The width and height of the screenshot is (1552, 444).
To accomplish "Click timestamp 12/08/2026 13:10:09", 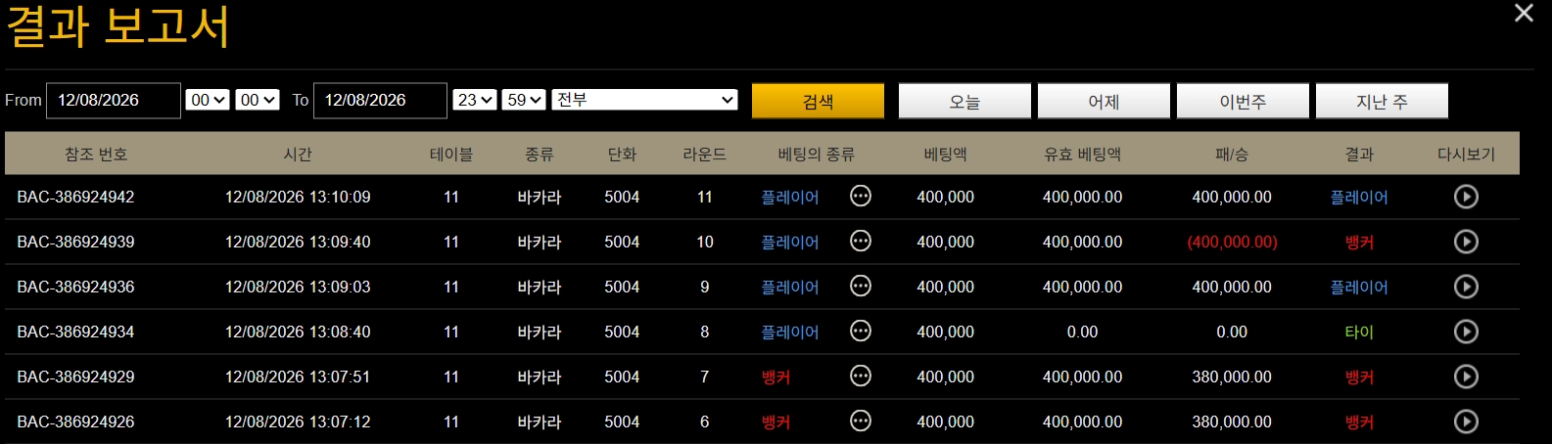I will (298, 197).
